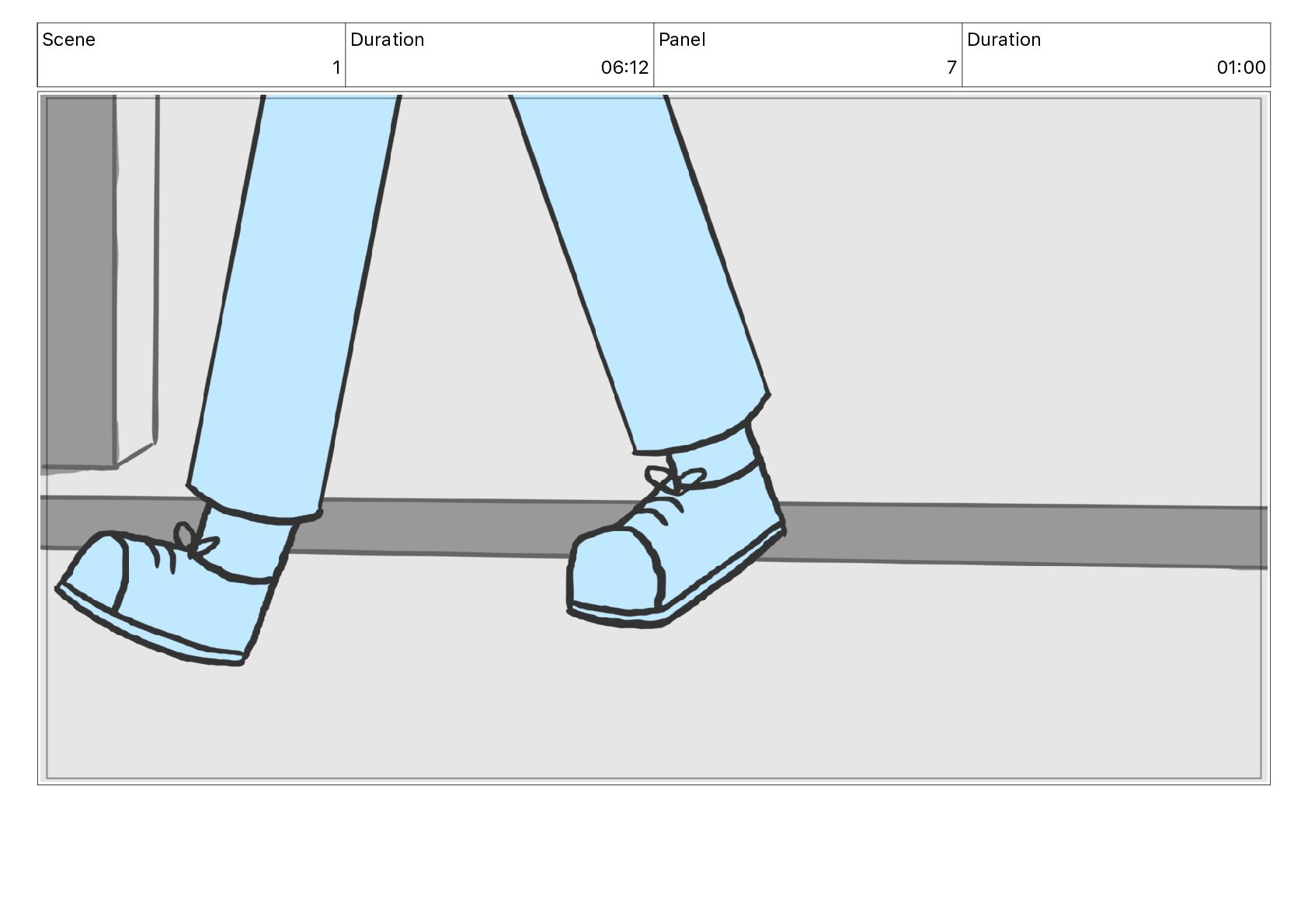
Task: Click the storyboard panel walking feet drawing
Action: pyautogui.click(x=654, y=438)
